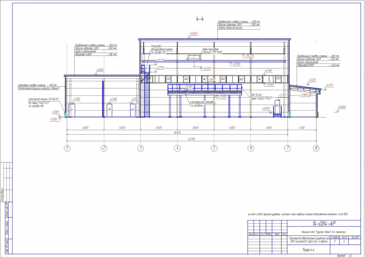Click the door label Д1 near axis 1

72,110
